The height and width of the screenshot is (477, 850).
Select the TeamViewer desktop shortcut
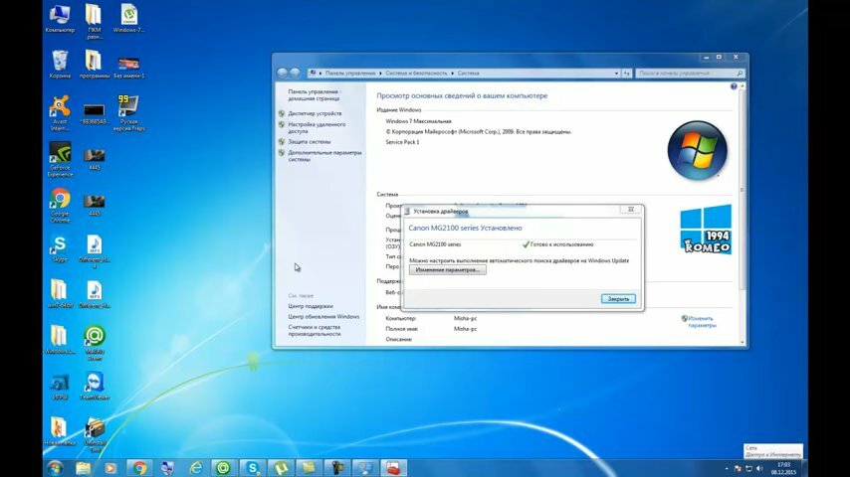[95, 386]
